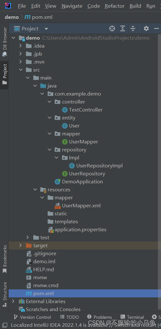Image resolution: width=161 pixels, height=329 pixels.
Task: Collapse the main folder
Action: click(x=28, y=78)
